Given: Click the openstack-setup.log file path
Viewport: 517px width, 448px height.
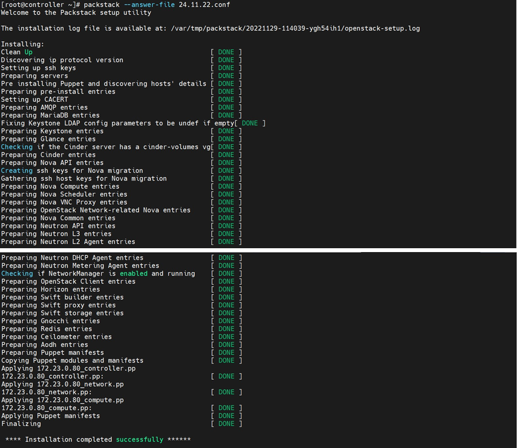Looking at the screenshot, I should point(295,29).
